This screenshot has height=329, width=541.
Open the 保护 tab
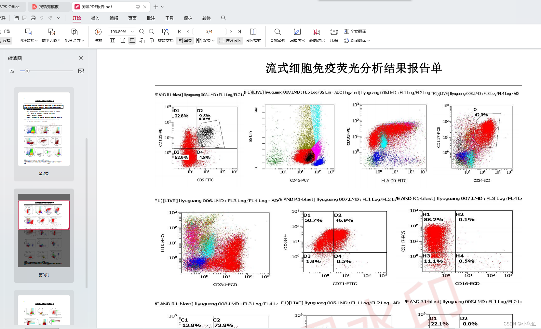(188, 18)
